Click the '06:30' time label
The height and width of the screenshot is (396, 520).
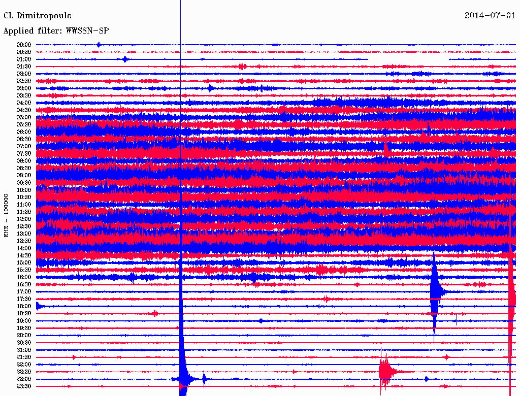(x=24, y=139)
